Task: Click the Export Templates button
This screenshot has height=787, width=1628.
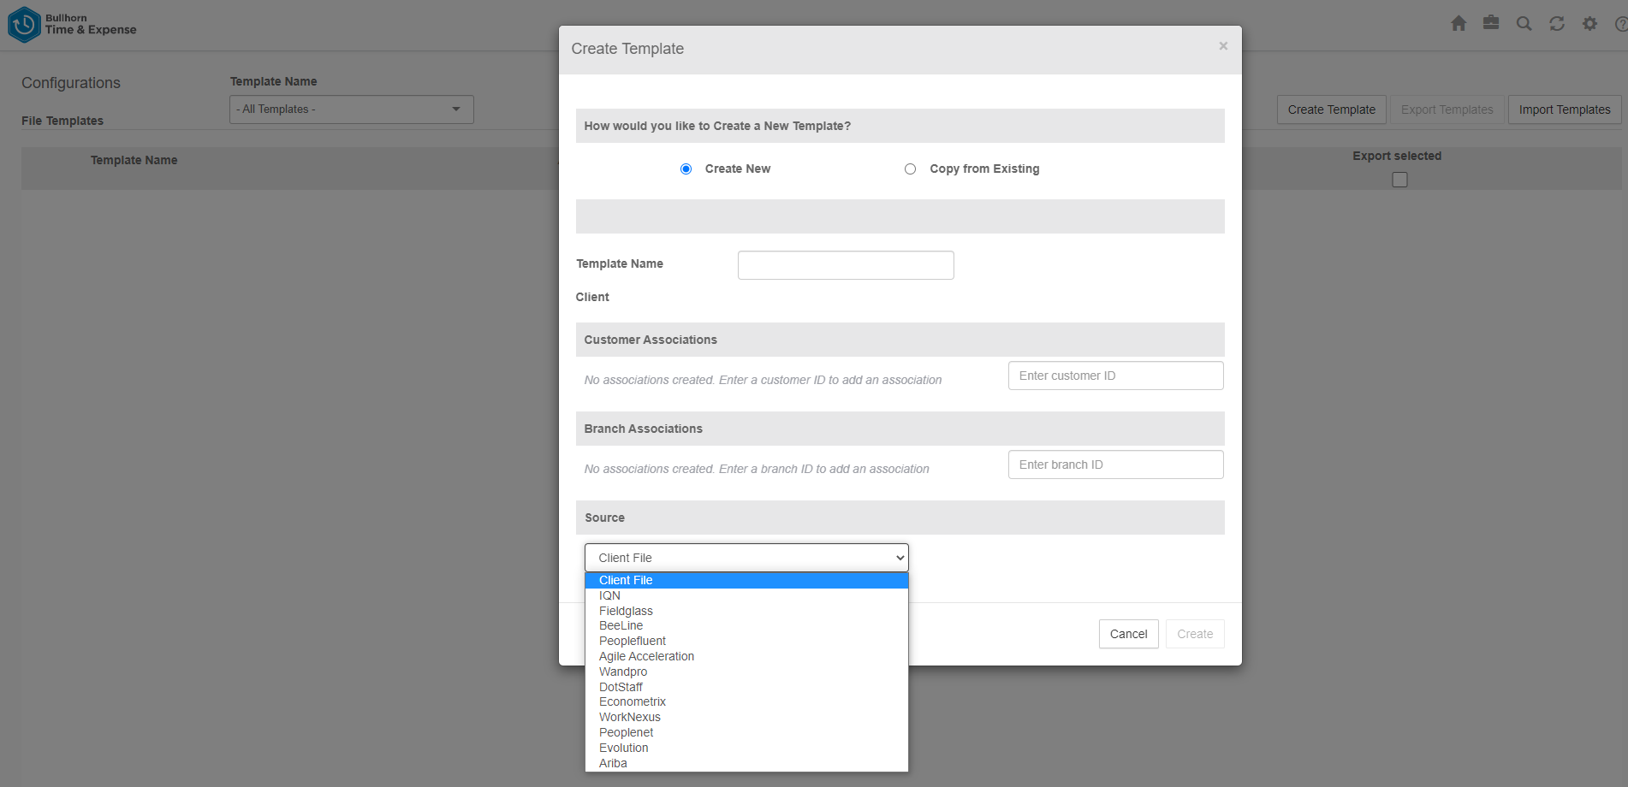Action: [x=1447, y=109]
